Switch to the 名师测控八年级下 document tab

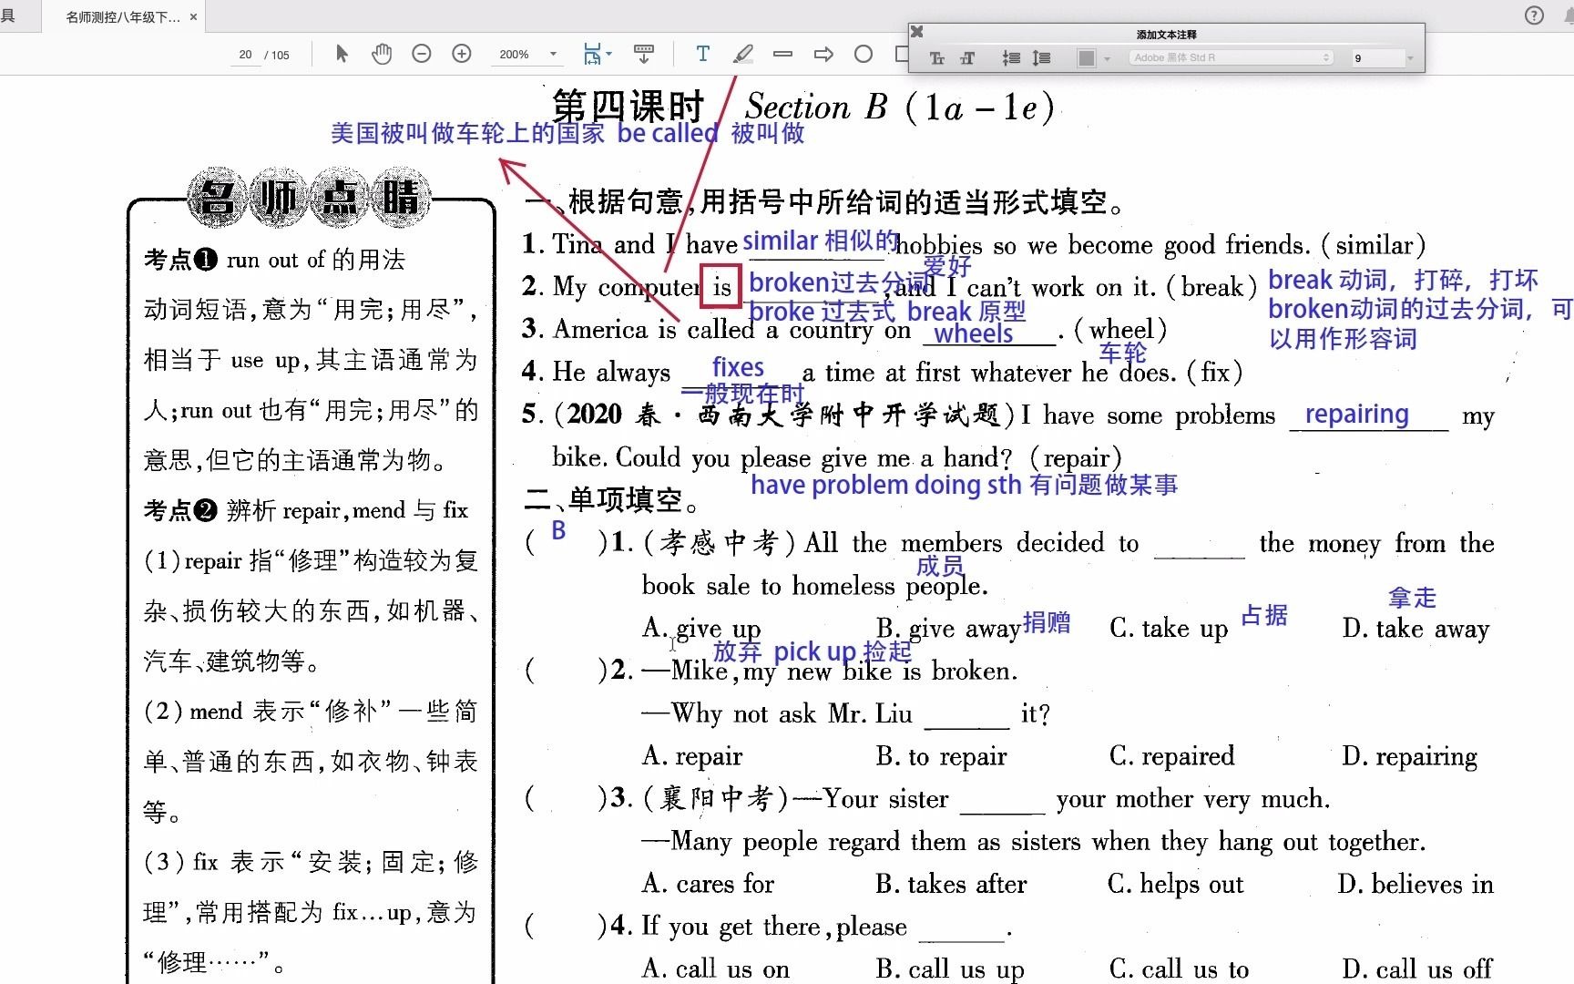tap(123, 16)
